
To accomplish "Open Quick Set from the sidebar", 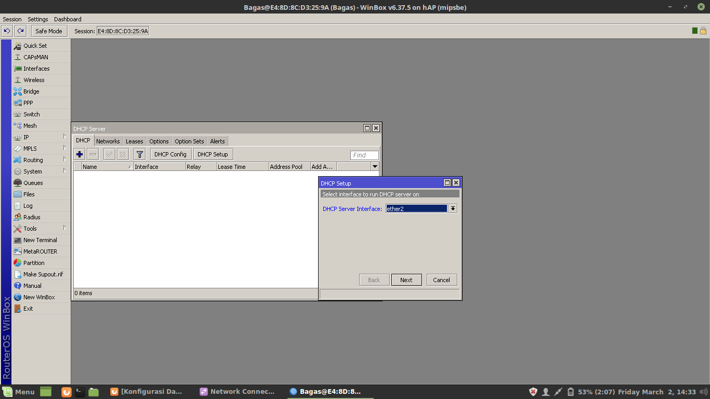I will point(41,46).
